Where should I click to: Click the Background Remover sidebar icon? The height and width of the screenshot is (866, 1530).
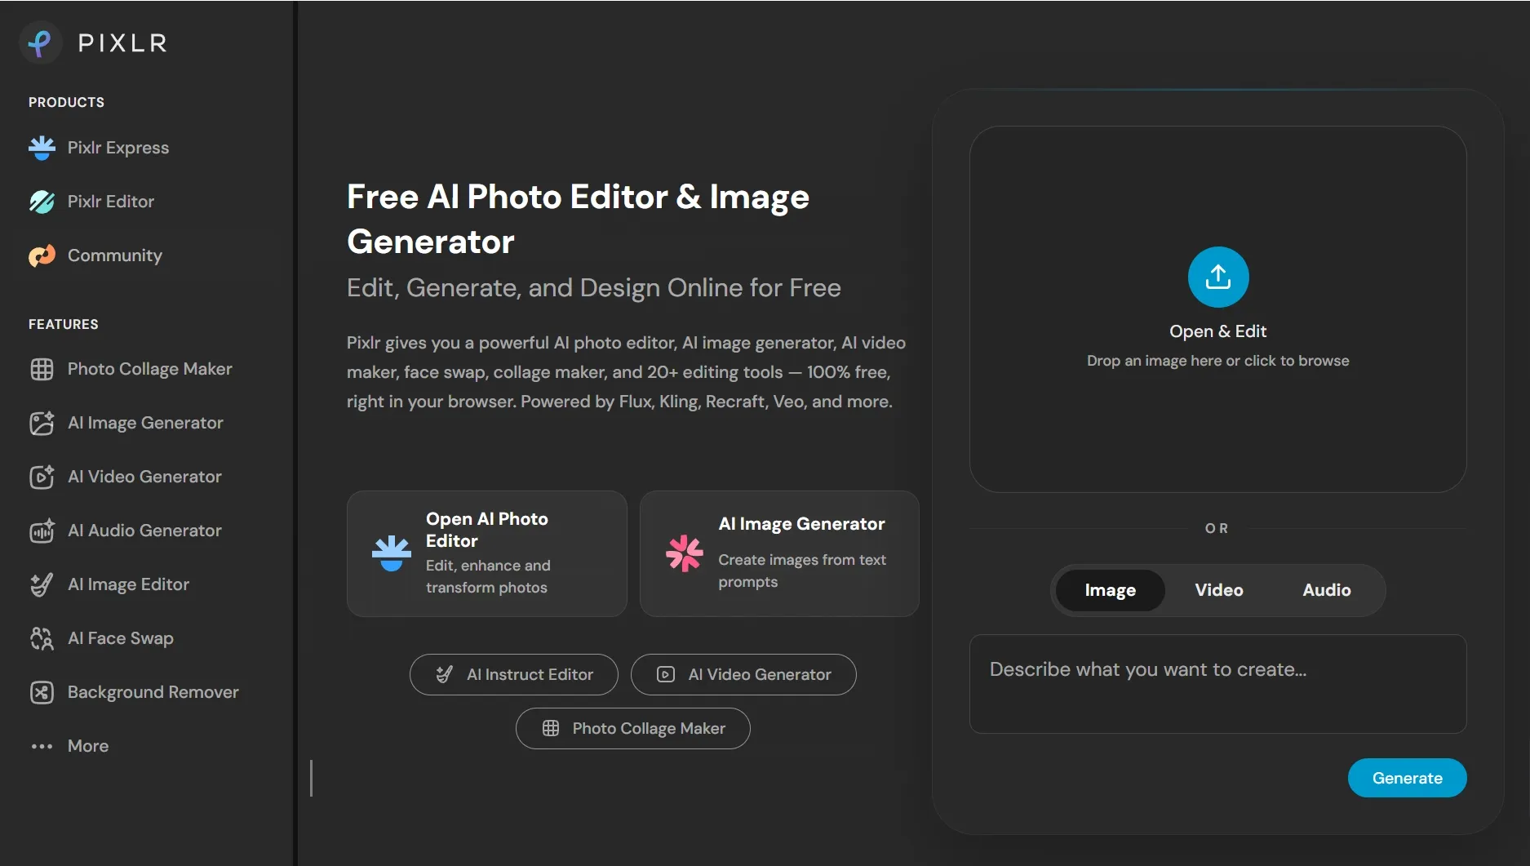click(x=42, y=692)
